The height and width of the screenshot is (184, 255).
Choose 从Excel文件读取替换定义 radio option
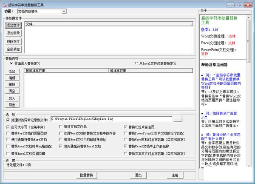[136, 63]
